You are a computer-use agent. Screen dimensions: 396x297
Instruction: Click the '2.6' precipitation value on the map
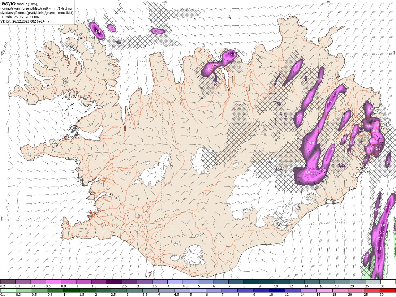click(98, 32)
